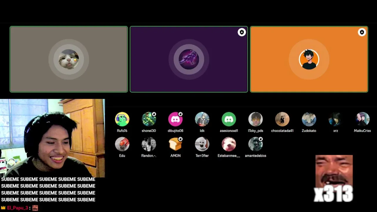Select Terr3fier's mask avatar
Image resolution: width=377 pixels, height=212 pixels.
(202, 144)
